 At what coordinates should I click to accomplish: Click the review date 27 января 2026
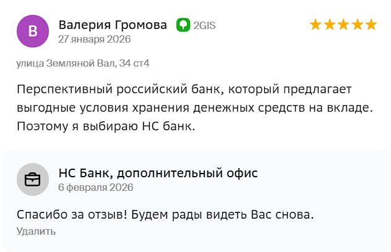click(x=94, y=39)
